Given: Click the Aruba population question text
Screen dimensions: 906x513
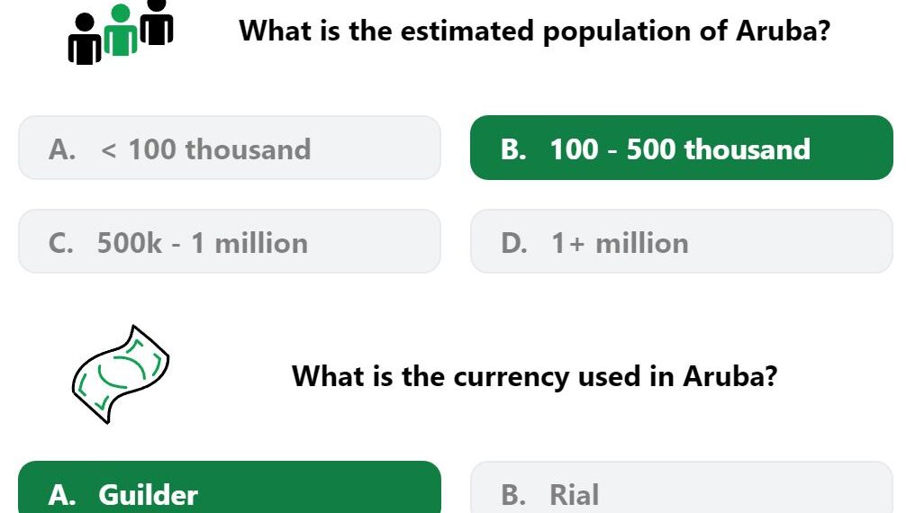Looking at the screenshot, I should 534,31.
